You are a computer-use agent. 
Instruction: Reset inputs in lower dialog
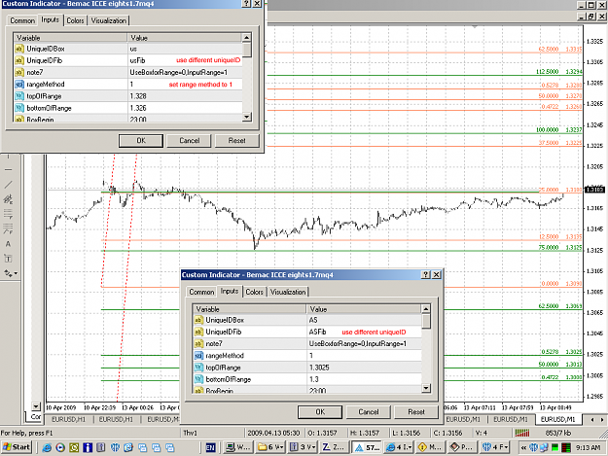(x=416, y=412)
